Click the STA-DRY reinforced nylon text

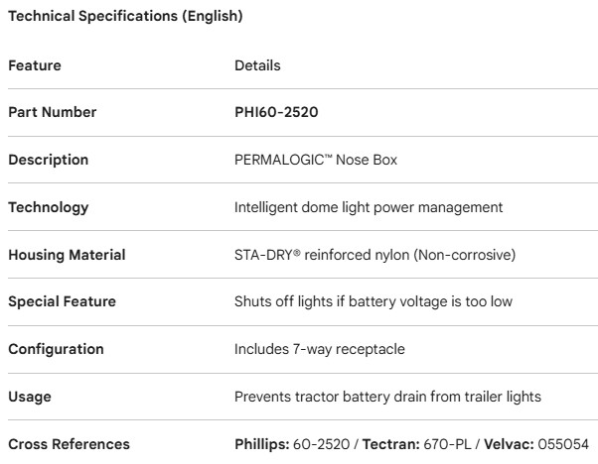coord(374,255)
